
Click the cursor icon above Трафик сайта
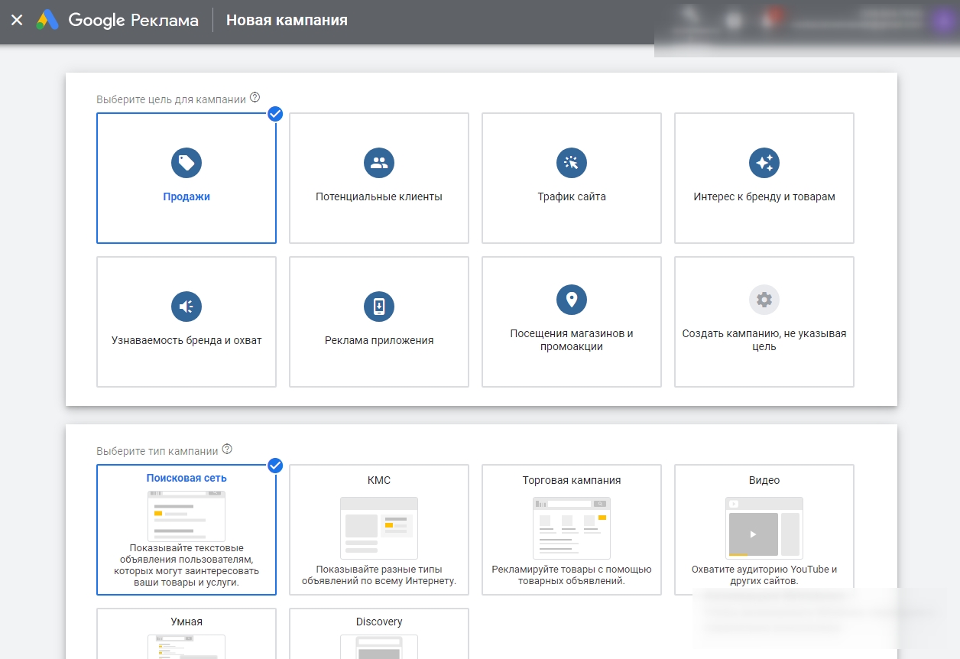pos(572,162)
